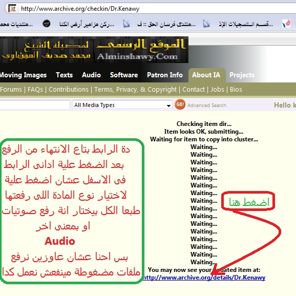Open the FAQs link
This screenshot has width=296, height=296.
(x=35, y=89)
